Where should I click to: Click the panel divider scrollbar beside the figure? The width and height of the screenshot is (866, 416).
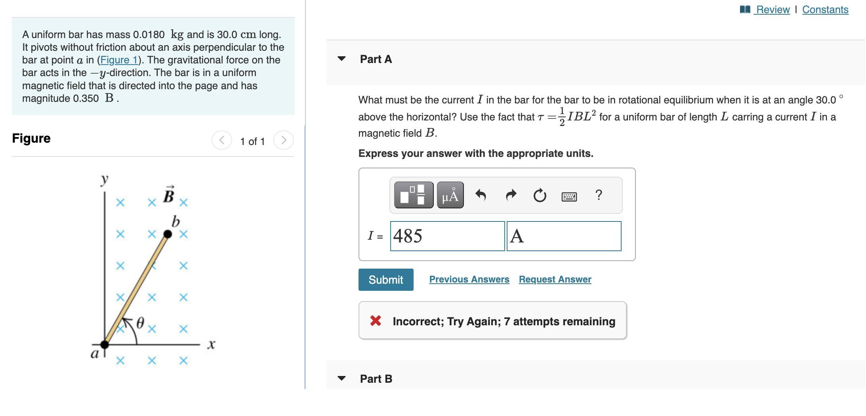tap(305, 257)
